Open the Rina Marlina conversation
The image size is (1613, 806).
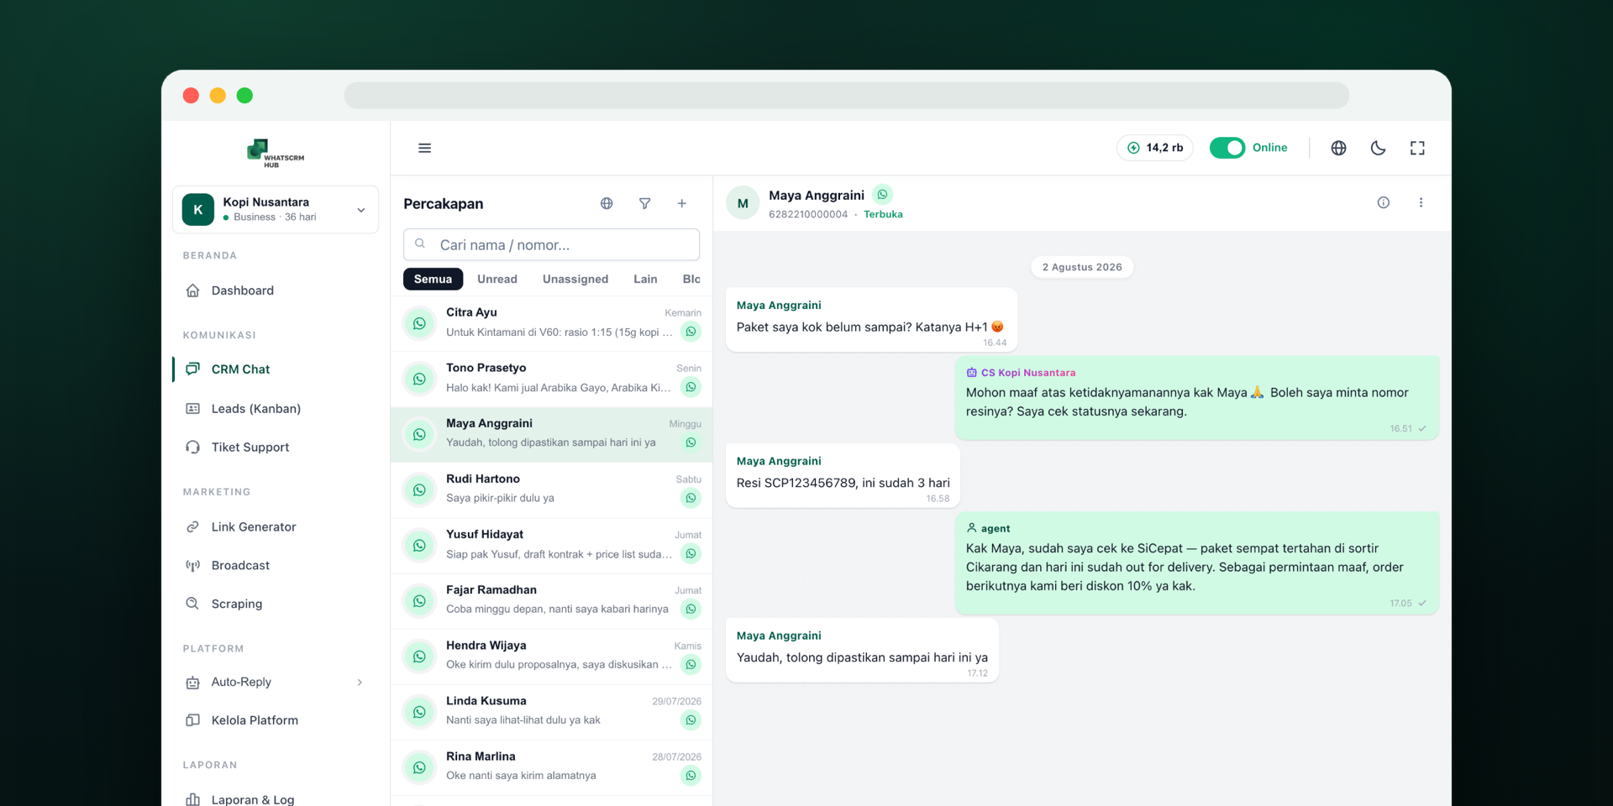click(x=551, y=767)
